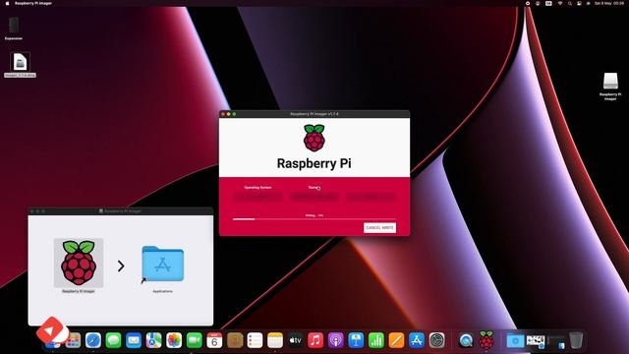This screenshot has height=354, width=629.
Task: Open System Preferences from the Dock
Action: (436, 341)
